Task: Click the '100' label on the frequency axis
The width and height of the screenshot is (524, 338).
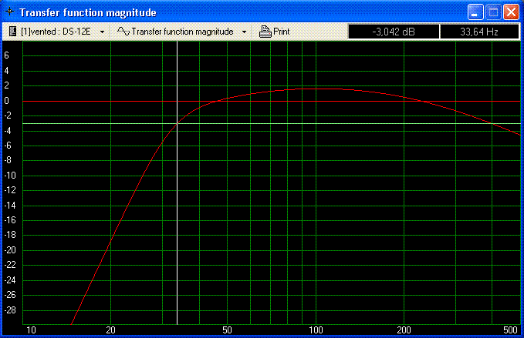Action: coord(316,330)
